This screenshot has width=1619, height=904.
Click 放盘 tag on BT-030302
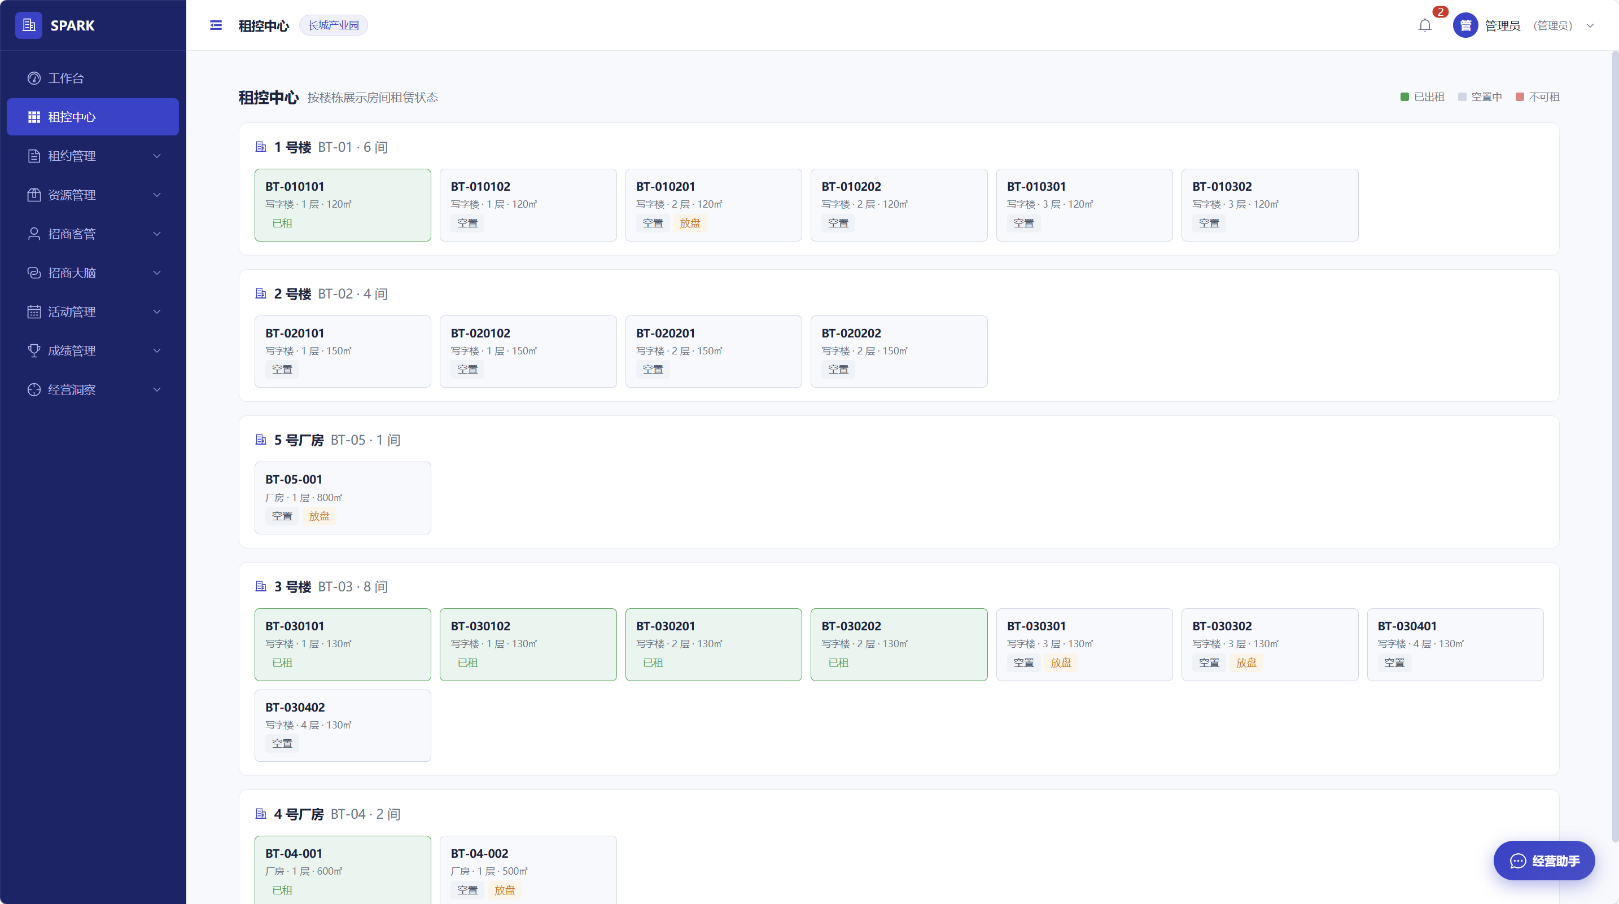tap(1246, 663)
